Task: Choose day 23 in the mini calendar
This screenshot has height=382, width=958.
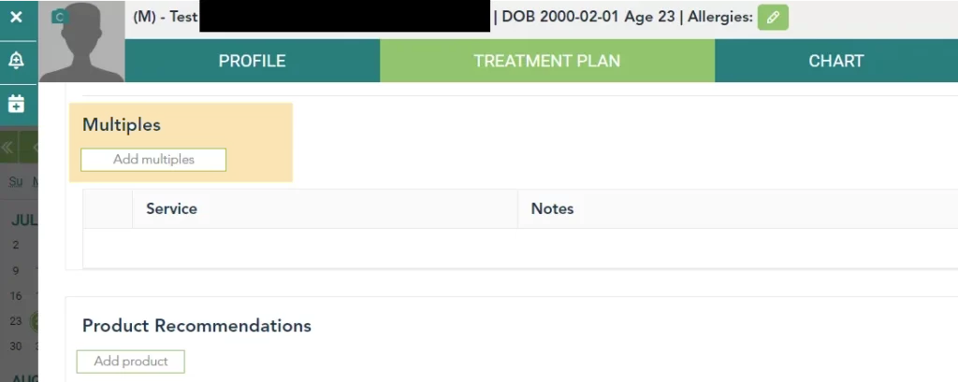Action: (16, 321)
